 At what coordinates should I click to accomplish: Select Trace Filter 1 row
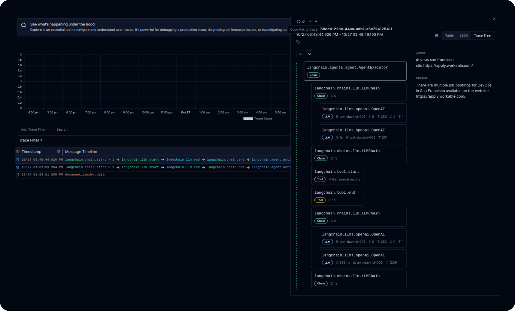pos(154,140)
